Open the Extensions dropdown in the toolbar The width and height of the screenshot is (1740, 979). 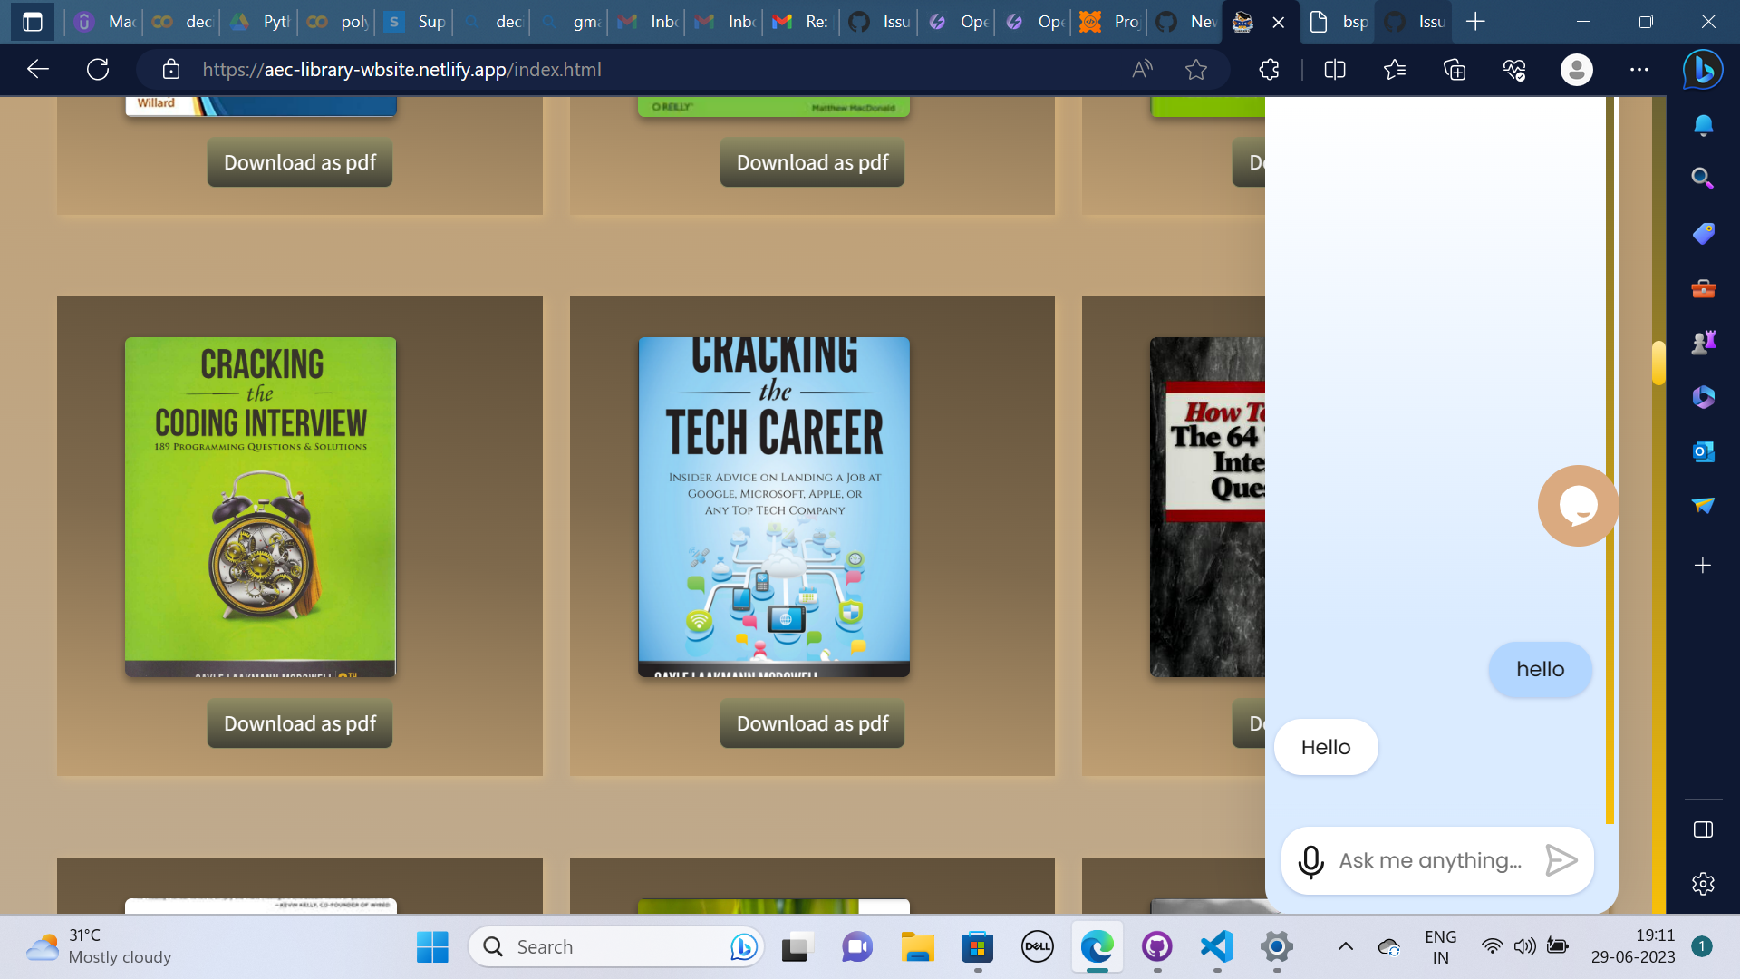[x=1268, y=69]
